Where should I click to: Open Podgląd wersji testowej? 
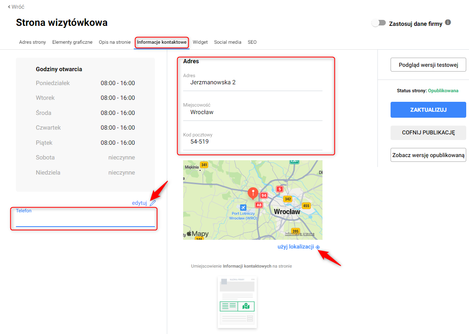428,65
